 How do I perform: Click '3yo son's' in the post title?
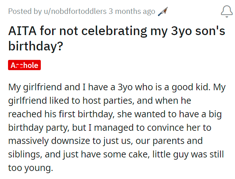198,31
